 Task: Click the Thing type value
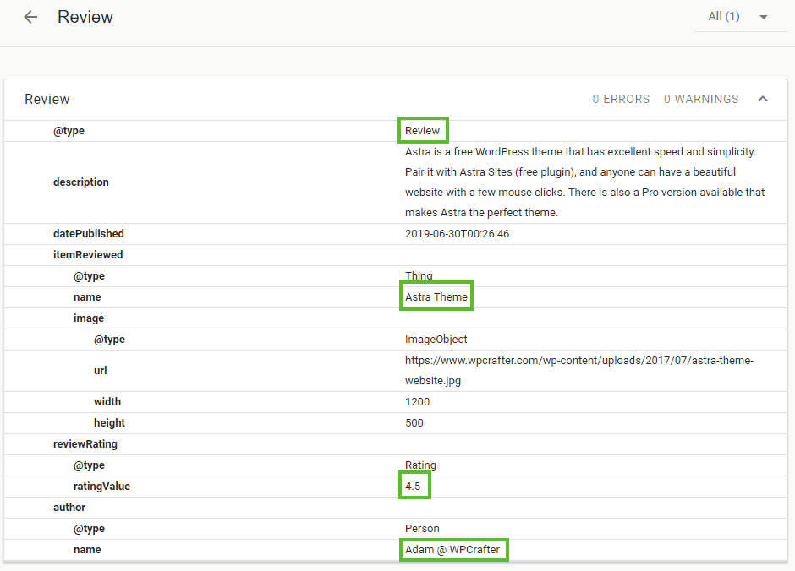[x=419, y=276]
